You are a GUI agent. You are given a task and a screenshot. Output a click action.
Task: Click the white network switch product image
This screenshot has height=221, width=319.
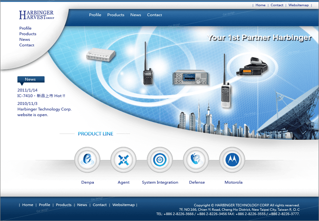point(101,54)
